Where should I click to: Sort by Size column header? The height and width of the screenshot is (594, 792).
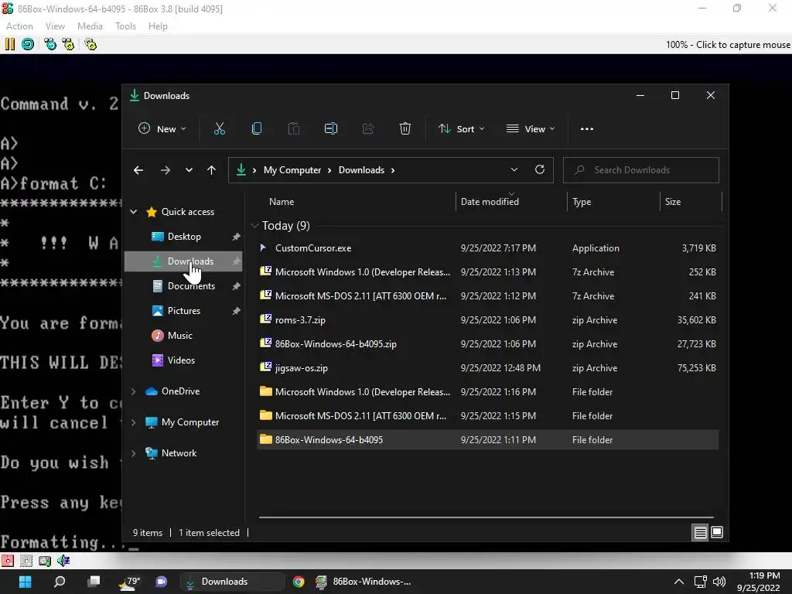click(x=691, y=202)
